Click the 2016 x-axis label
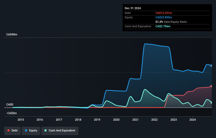 (40, 120)
